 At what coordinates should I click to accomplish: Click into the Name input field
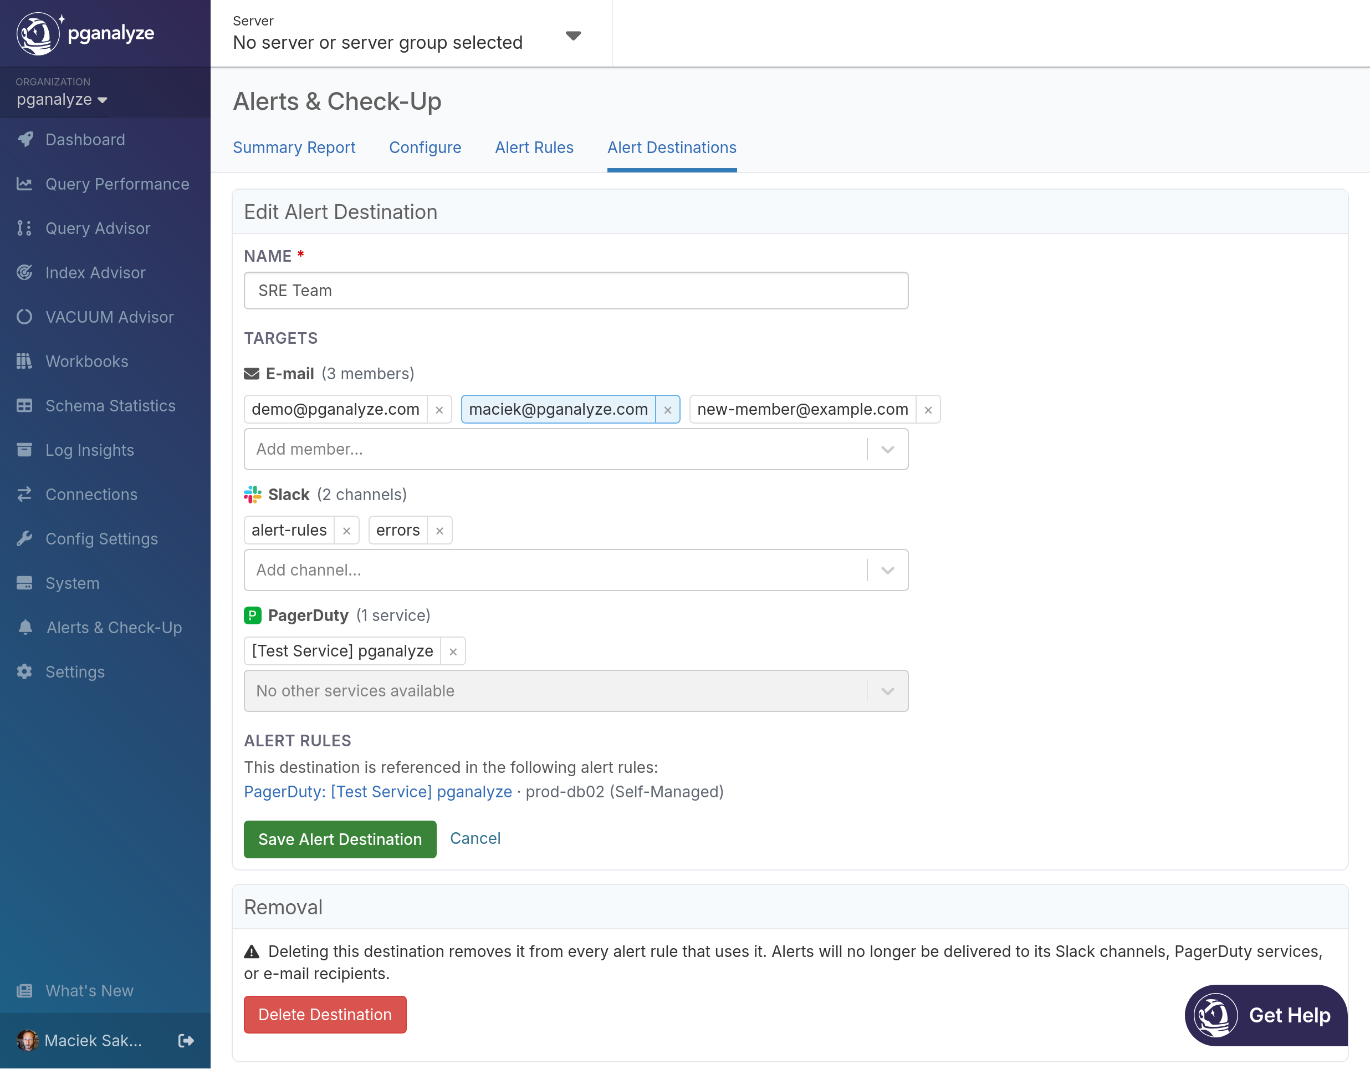[x=576, y=291]
